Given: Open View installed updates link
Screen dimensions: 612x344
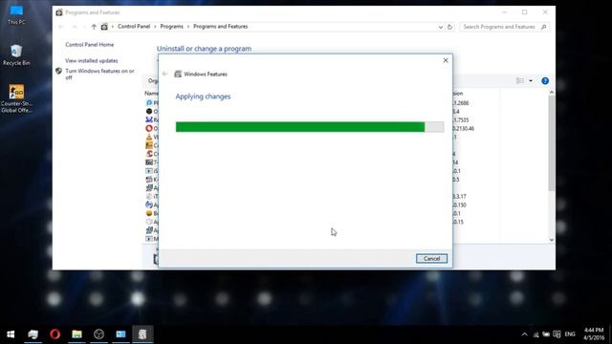Looking at the screenshot, I should [92, 61].
